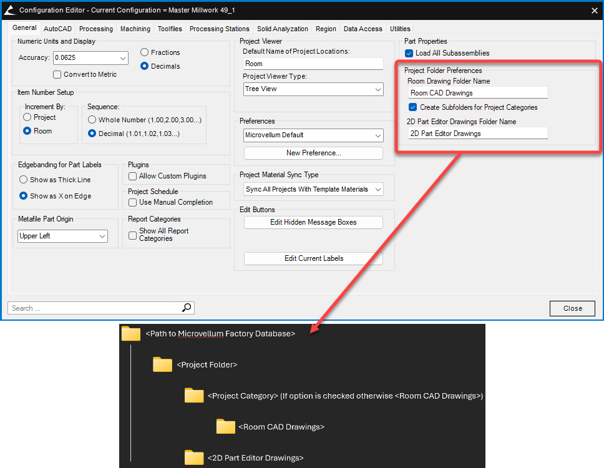Toggle Use Manual Completion checkbox
Image resolution: width=604 pixels, height=468 pixels.
click(132, 202)
